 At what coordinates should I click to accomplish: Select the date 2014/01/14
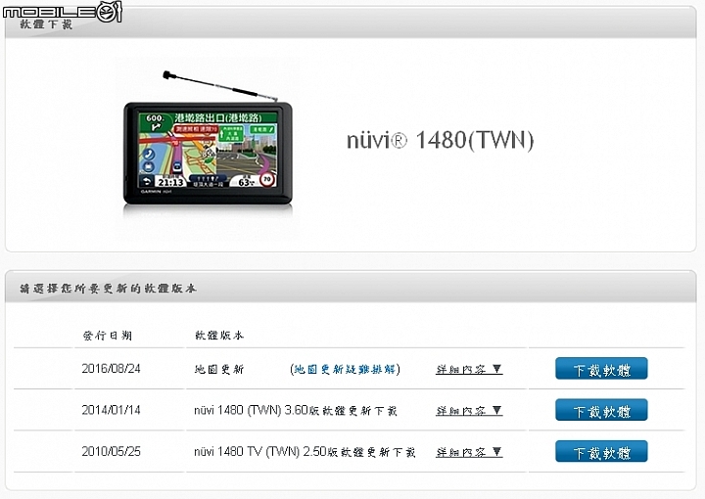[111, 410]
